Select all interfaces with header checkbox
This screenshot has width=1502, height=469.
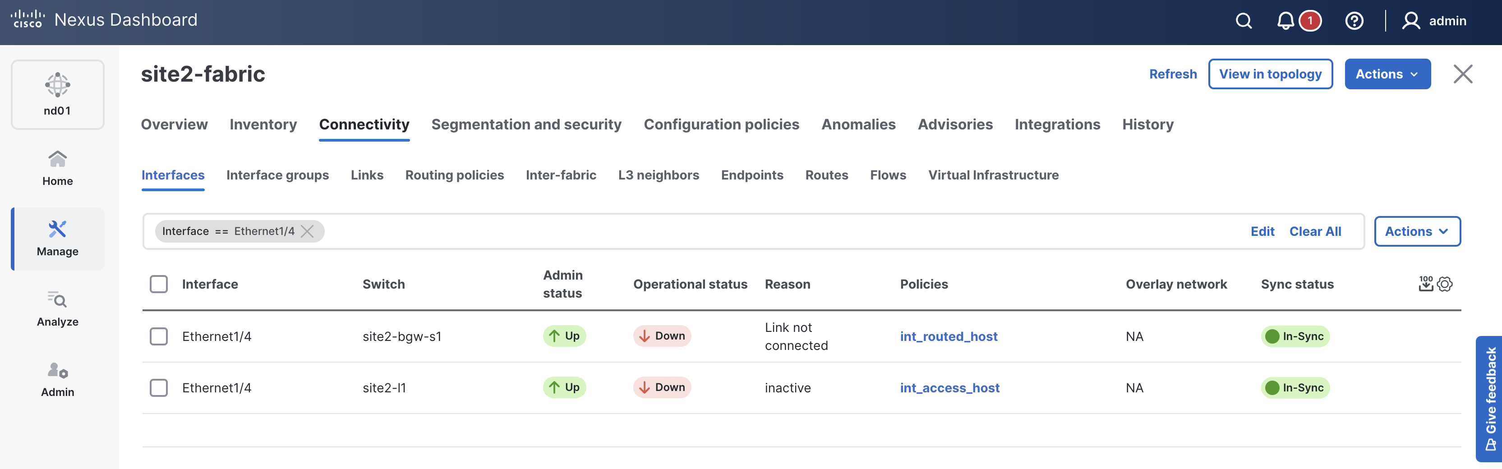point(159,284)
